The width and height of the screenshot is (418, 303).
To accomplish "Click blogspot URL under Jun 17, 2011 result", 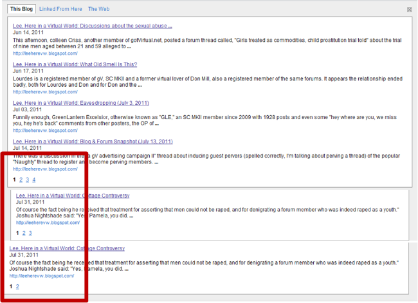I will 45,92.
